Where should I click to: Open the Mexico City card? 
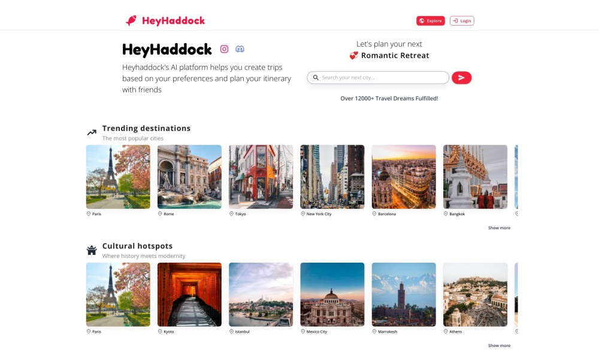(x=332, y=294)
